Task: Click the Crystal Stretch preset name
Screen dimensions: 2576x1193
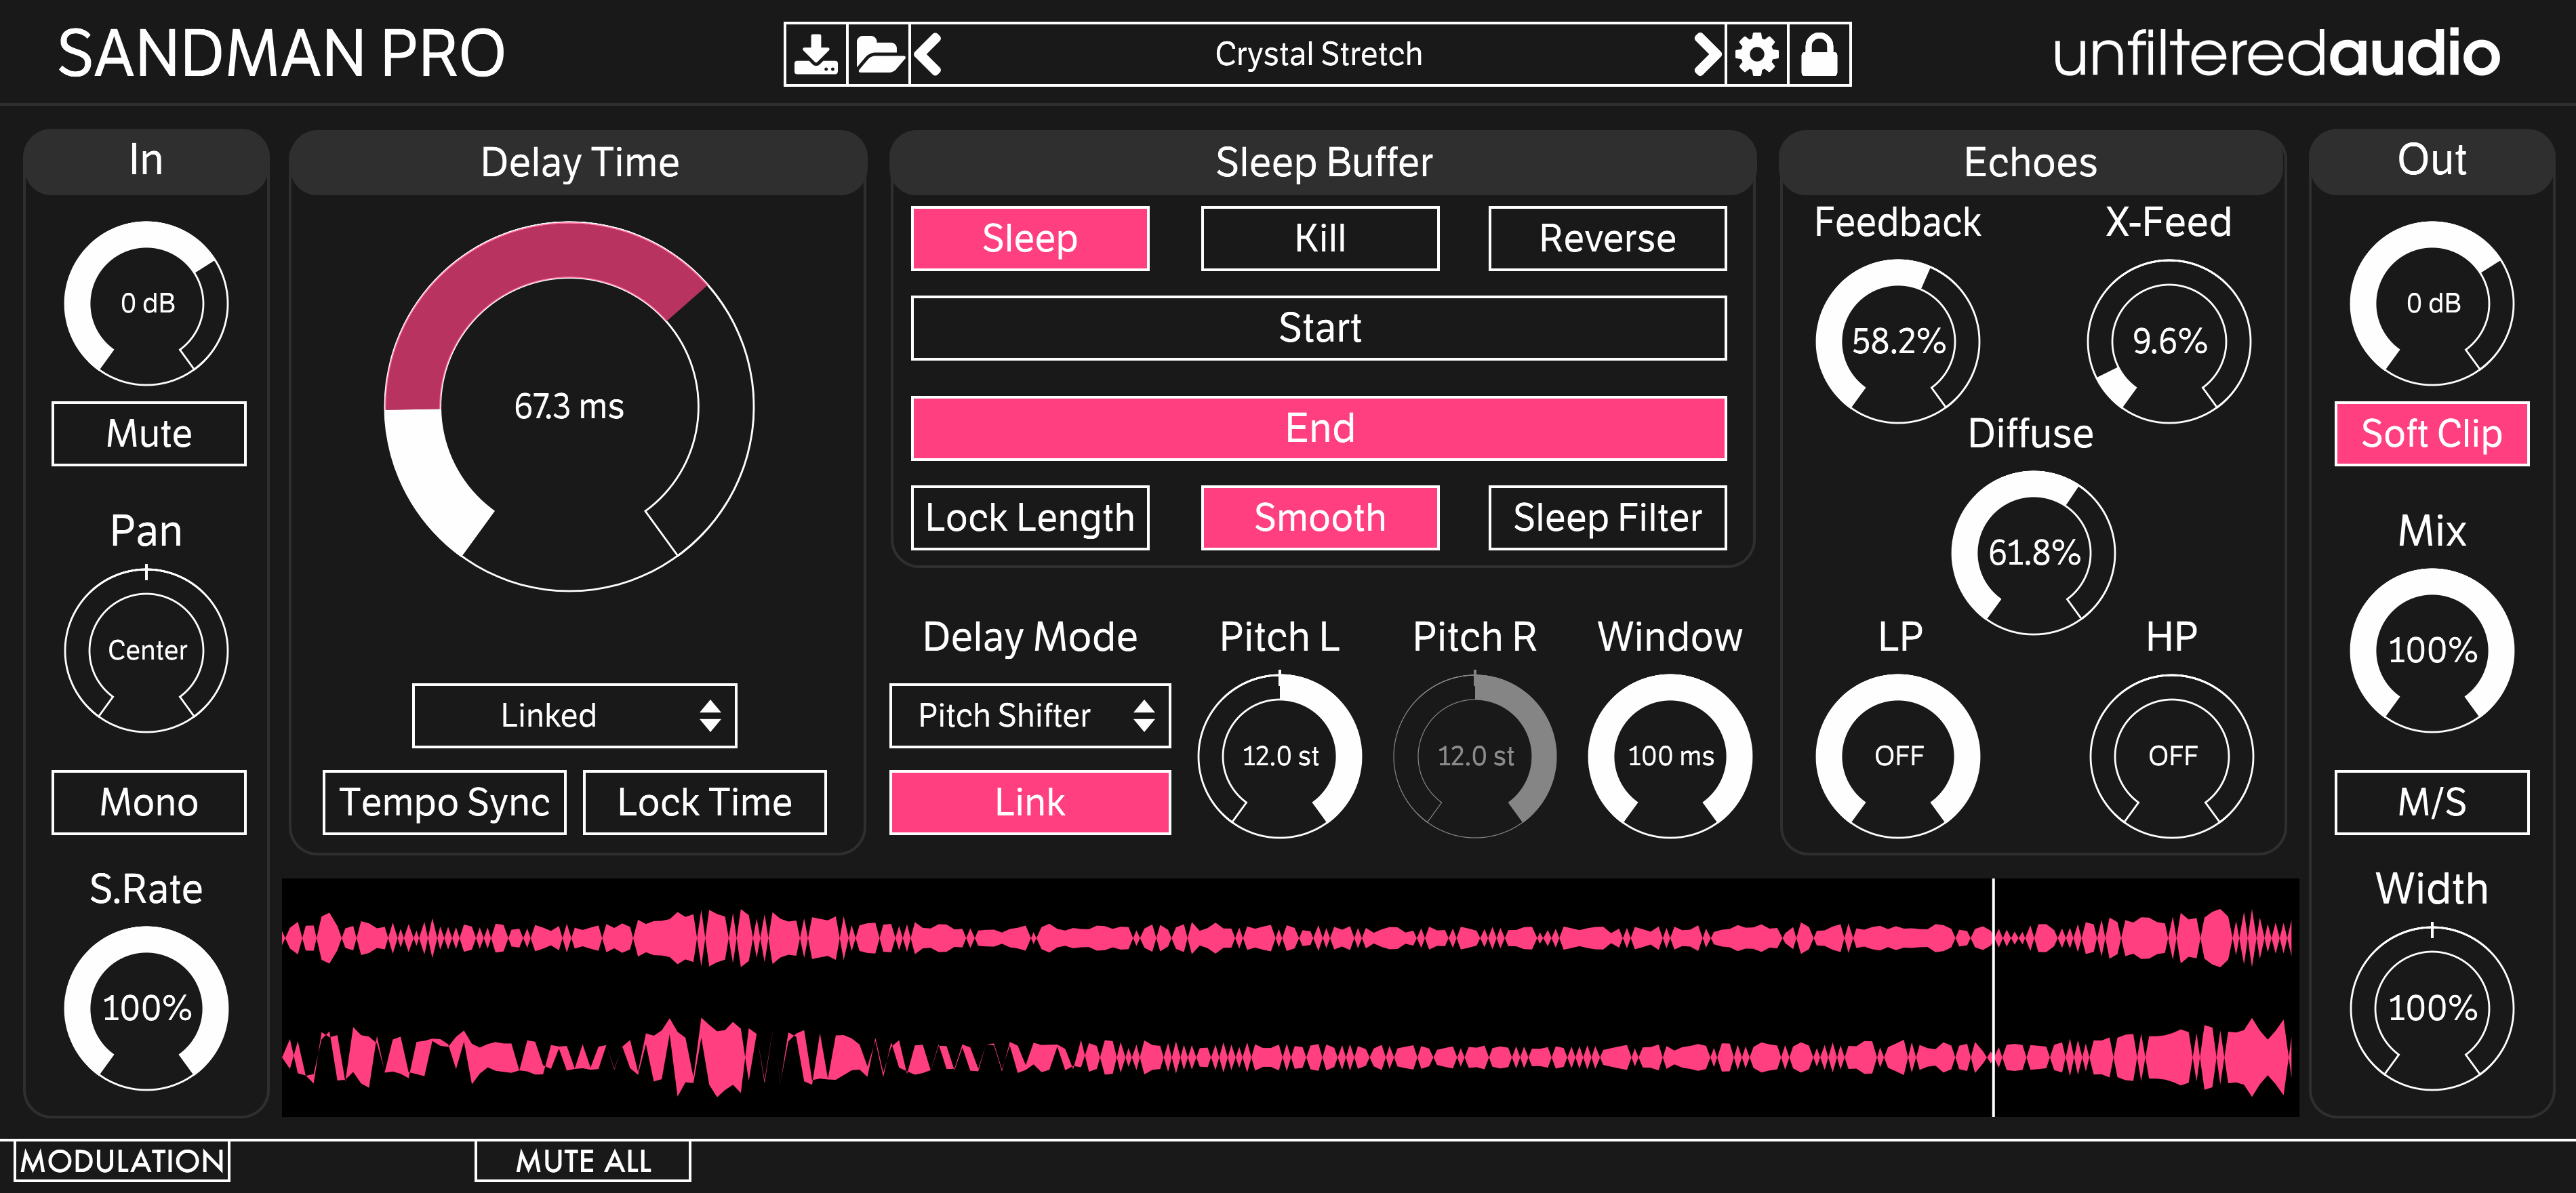Action: [1318, 54]
